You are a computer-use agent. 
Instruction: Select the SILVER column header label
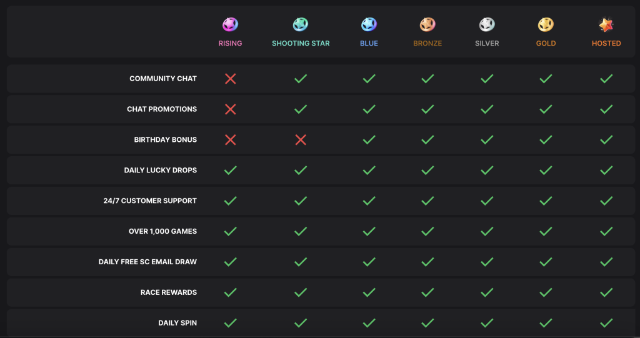[487, 43]
